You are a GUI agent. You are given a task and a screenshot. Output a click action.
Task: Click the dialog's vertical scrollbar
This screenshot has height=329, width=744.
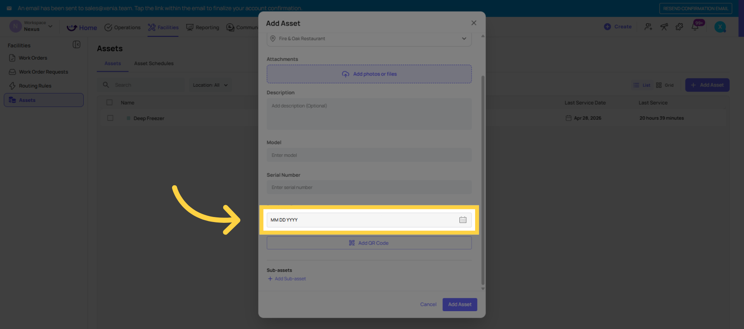[483, 180]
